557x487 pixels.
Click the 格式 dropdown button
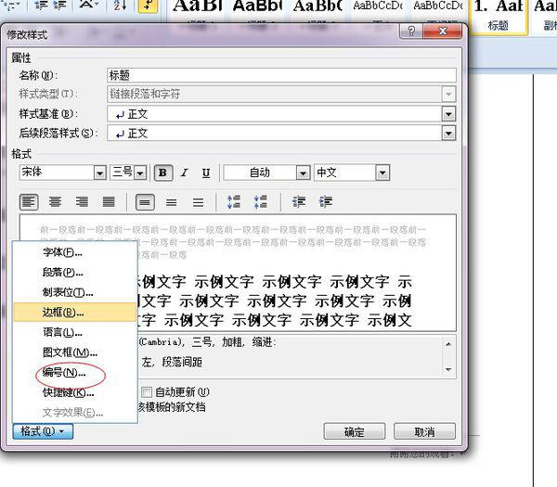pyautogui.click(x=43, y=431)
